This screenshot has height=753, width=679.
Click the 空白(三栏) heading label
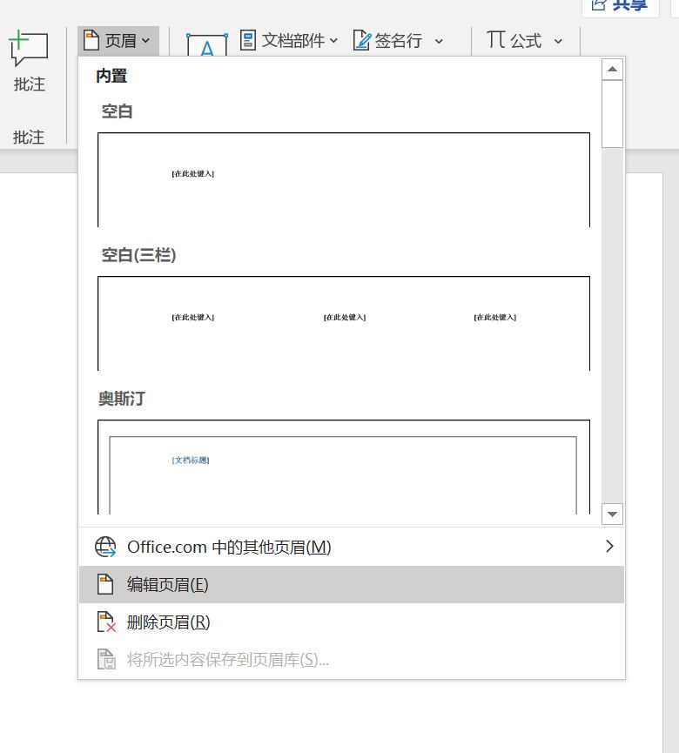point(138,254)
